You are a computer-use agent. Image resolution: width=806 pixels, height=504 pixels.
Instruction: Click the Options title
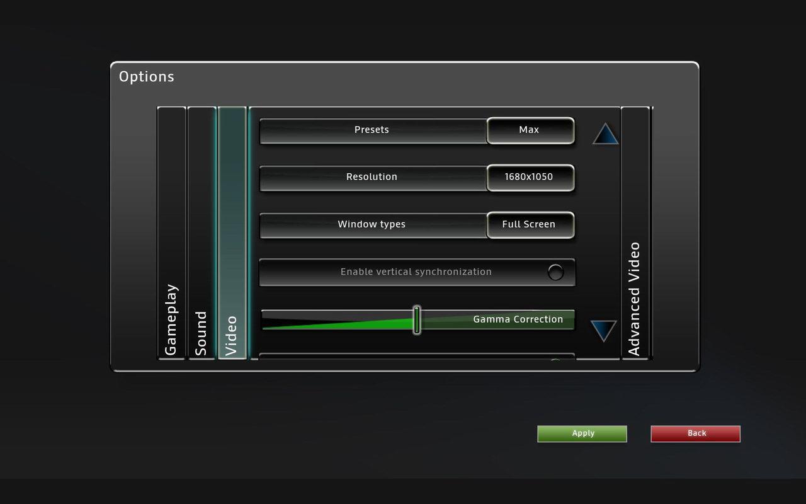coord(147,77)
